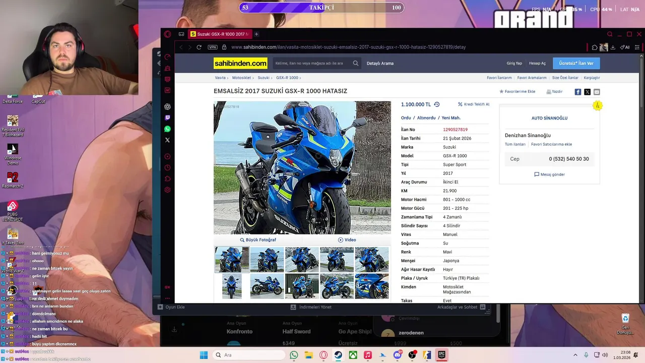Open browser extensions puzzle icon in toolbar
The image size is (645, 363).
tap(595, 47)
